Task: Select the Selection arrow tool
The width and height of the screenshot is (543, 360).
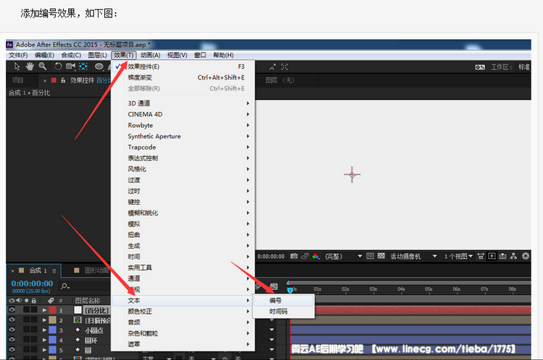Action: click(17, 67)
